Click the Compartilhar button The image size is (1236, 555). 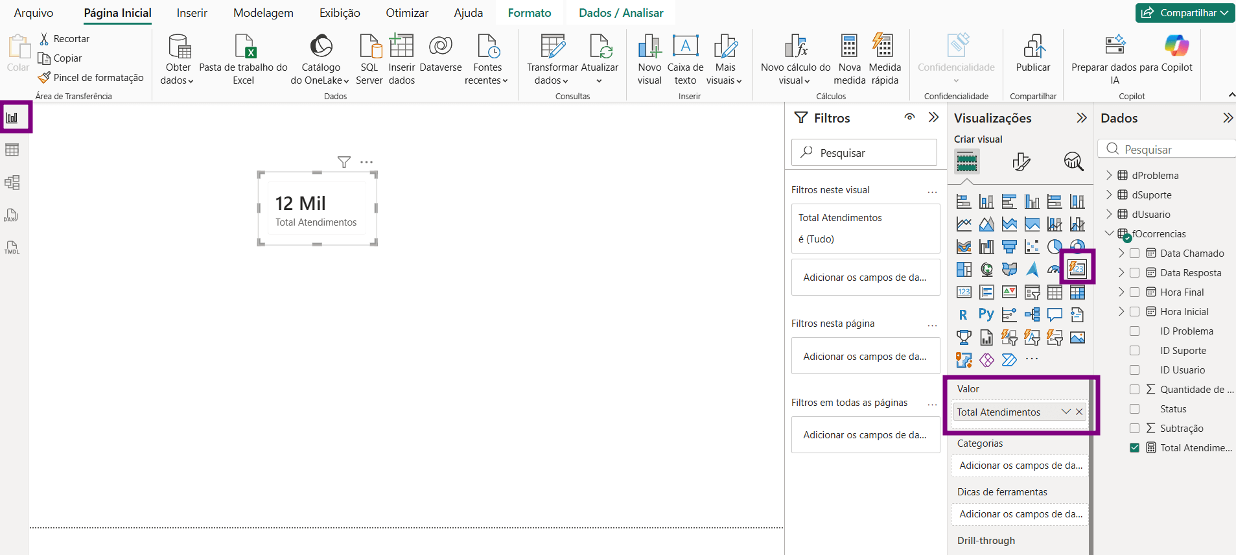(x=1185, y=13)
